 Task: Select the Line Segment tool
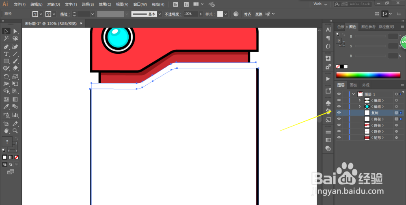pyautogui.click(x=15, y=54)
